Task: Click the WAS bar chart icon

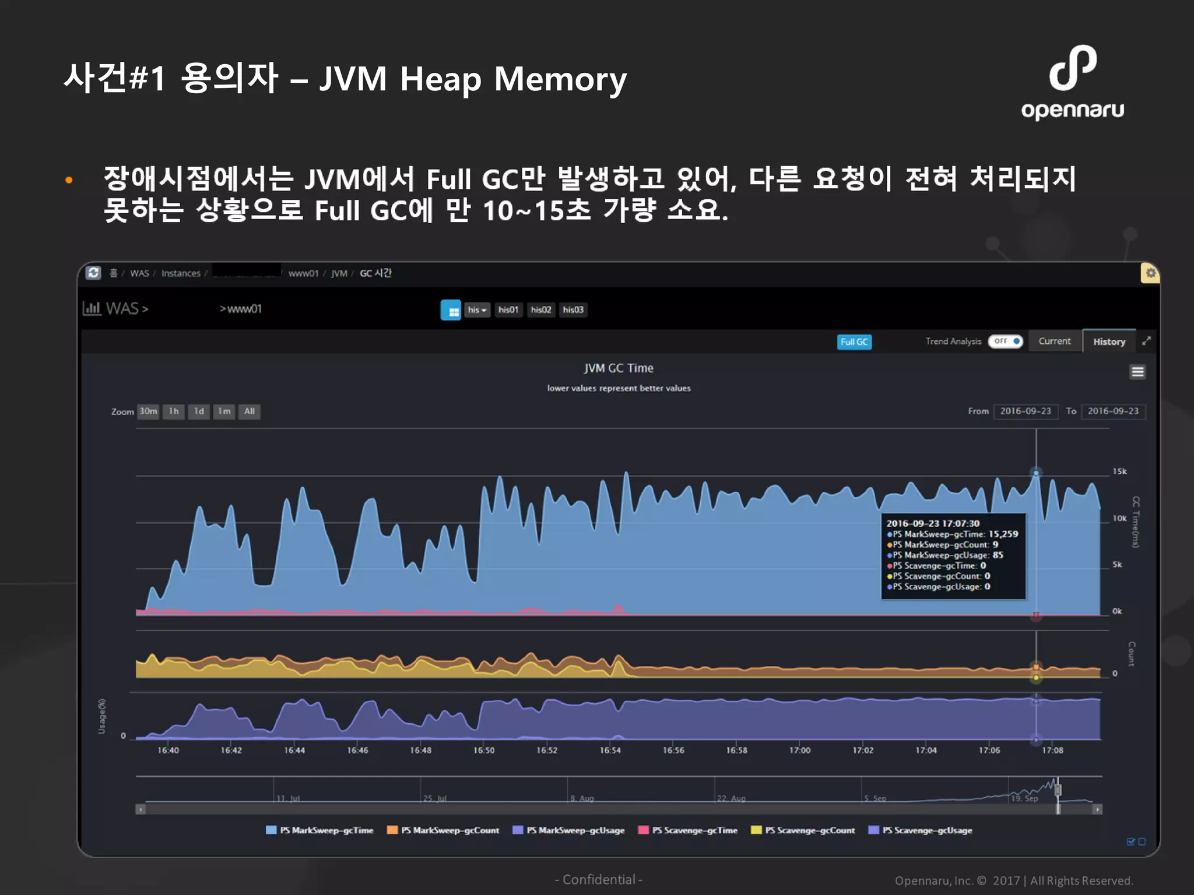Action: [92, 308]
